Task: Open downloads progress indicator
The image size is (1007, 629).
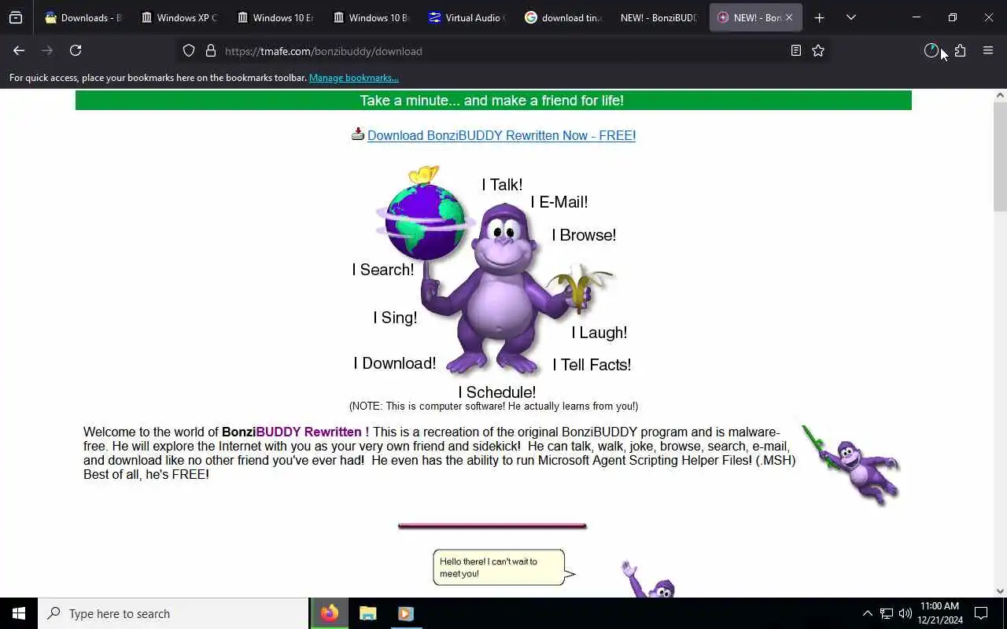Action: [931, 50]
